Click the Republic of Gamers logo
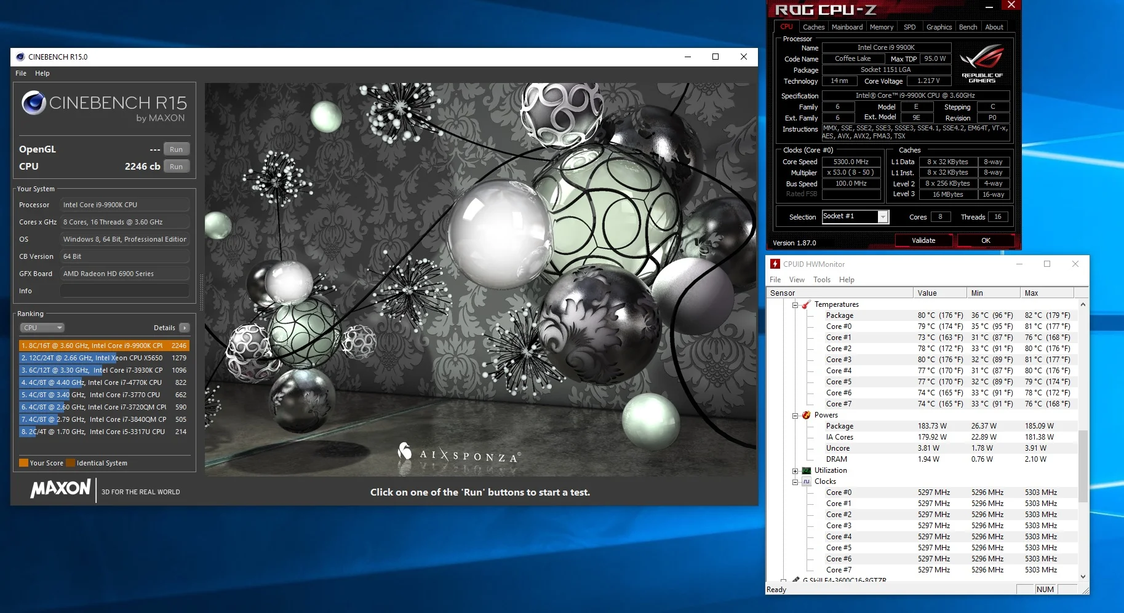 pos(982,63)
